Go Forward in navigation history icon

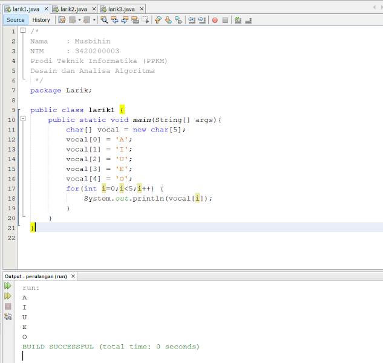point(87,20)
